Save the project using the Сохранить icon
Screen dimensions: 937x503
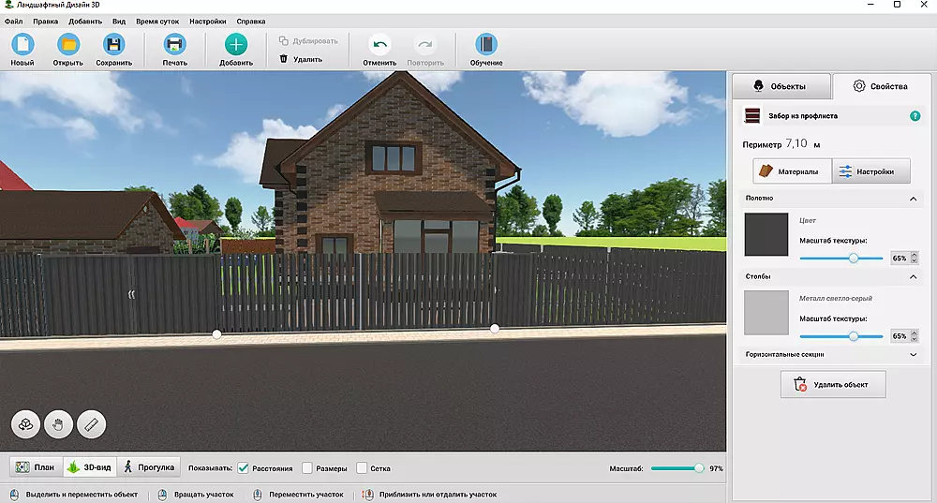click(113, 45)
